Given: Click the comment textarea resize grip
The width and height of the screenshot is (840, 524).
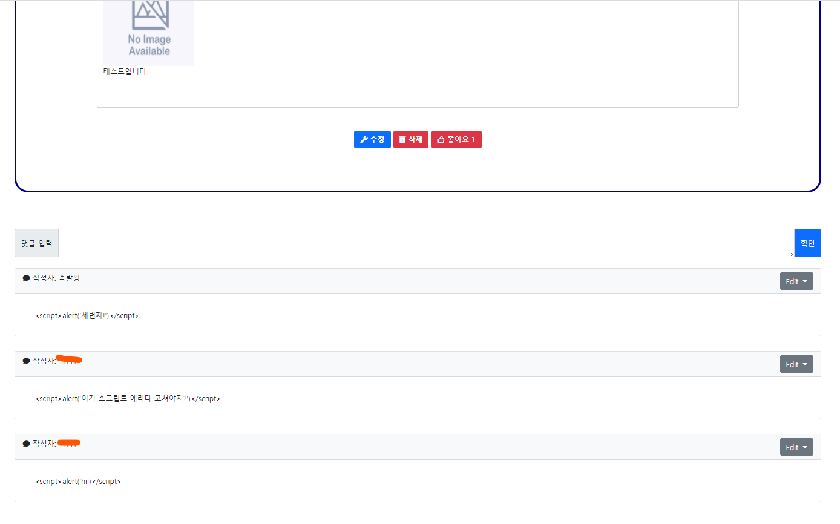Looking at the screenshot, I should tap(790, 254).
